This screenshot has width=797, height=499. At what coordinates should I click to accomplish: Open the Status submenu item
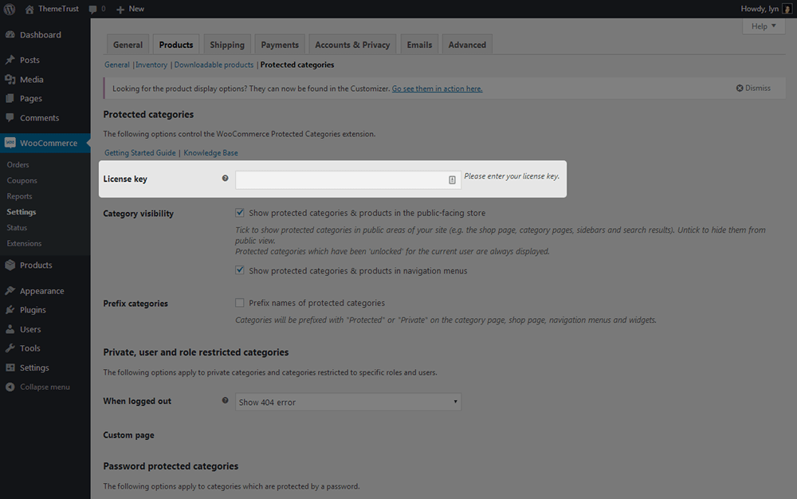pyautogui.click(x=17, y=228)
